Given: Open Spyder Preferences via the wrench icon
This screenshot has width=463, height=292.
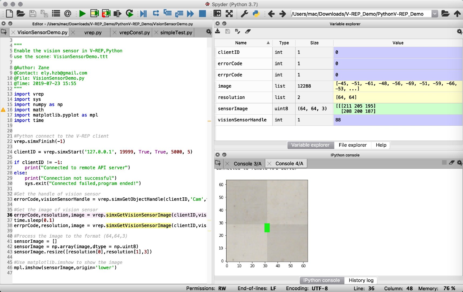Looking at the screenshot, I should [244, 14].
